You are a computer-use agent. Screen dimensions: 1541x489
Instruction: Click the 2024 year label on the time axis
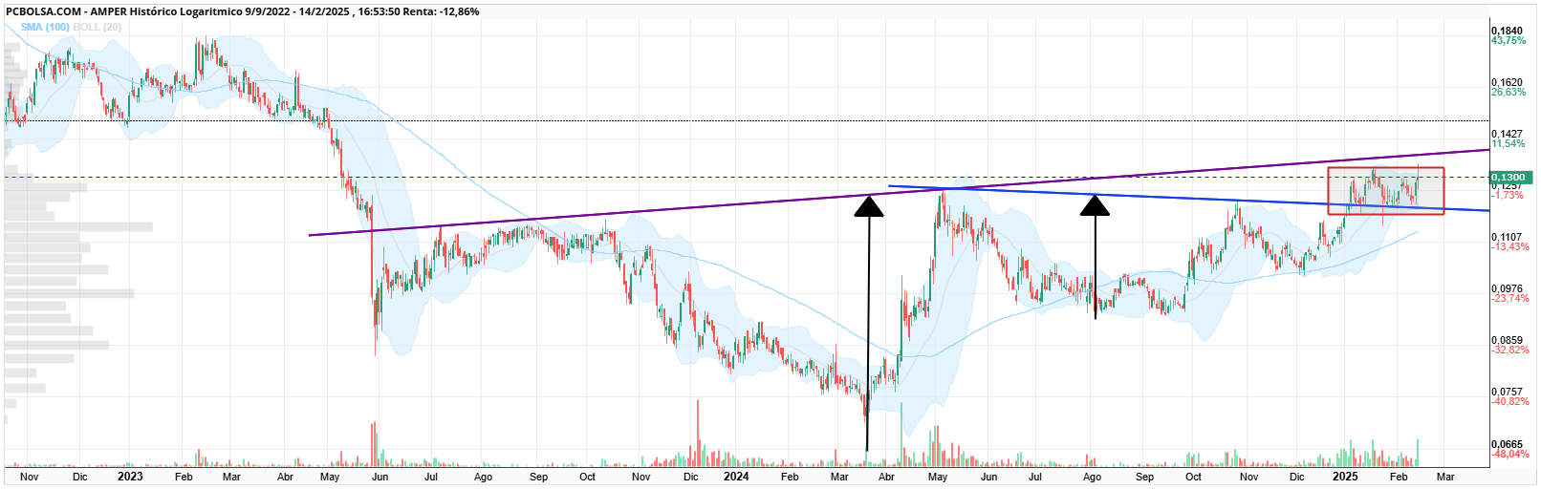coord(736,477)
